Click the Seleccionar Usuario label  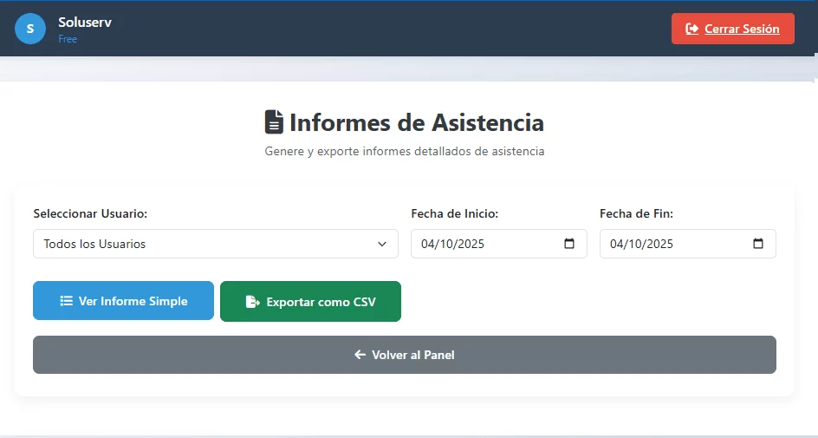tap(90, 213)
